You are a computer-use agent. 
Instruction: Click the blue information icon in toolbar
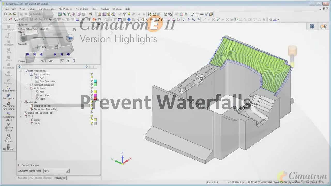tap(129, 19)
